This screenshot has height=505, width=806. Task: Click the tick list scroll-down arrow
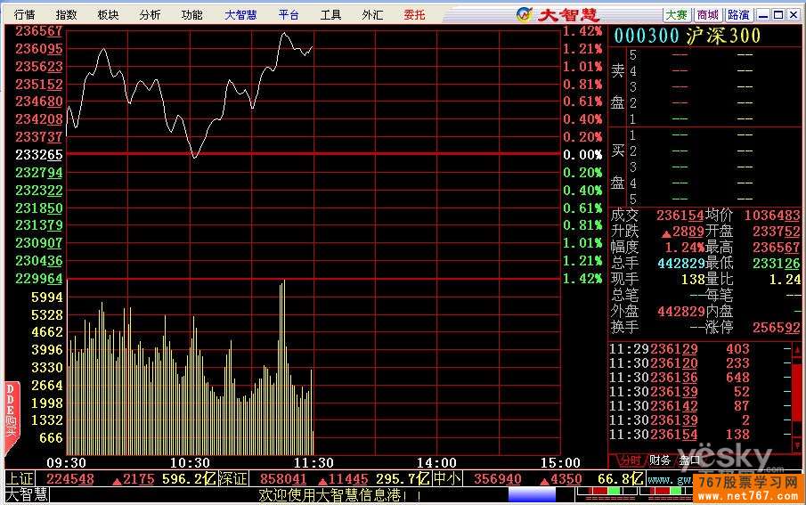click(x=797, y=446)
